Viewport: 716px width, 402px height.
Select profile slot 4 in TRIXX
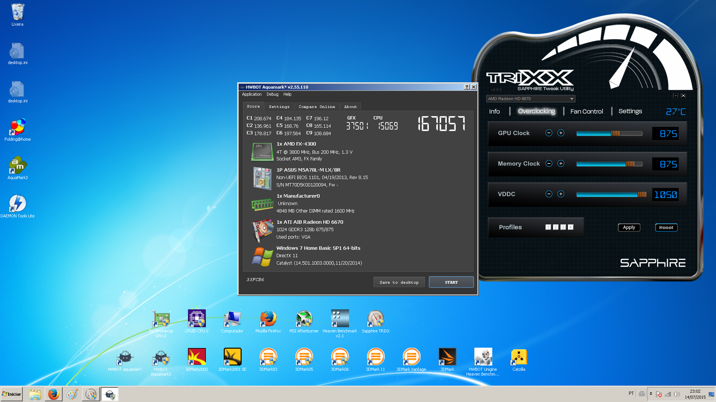571,227
